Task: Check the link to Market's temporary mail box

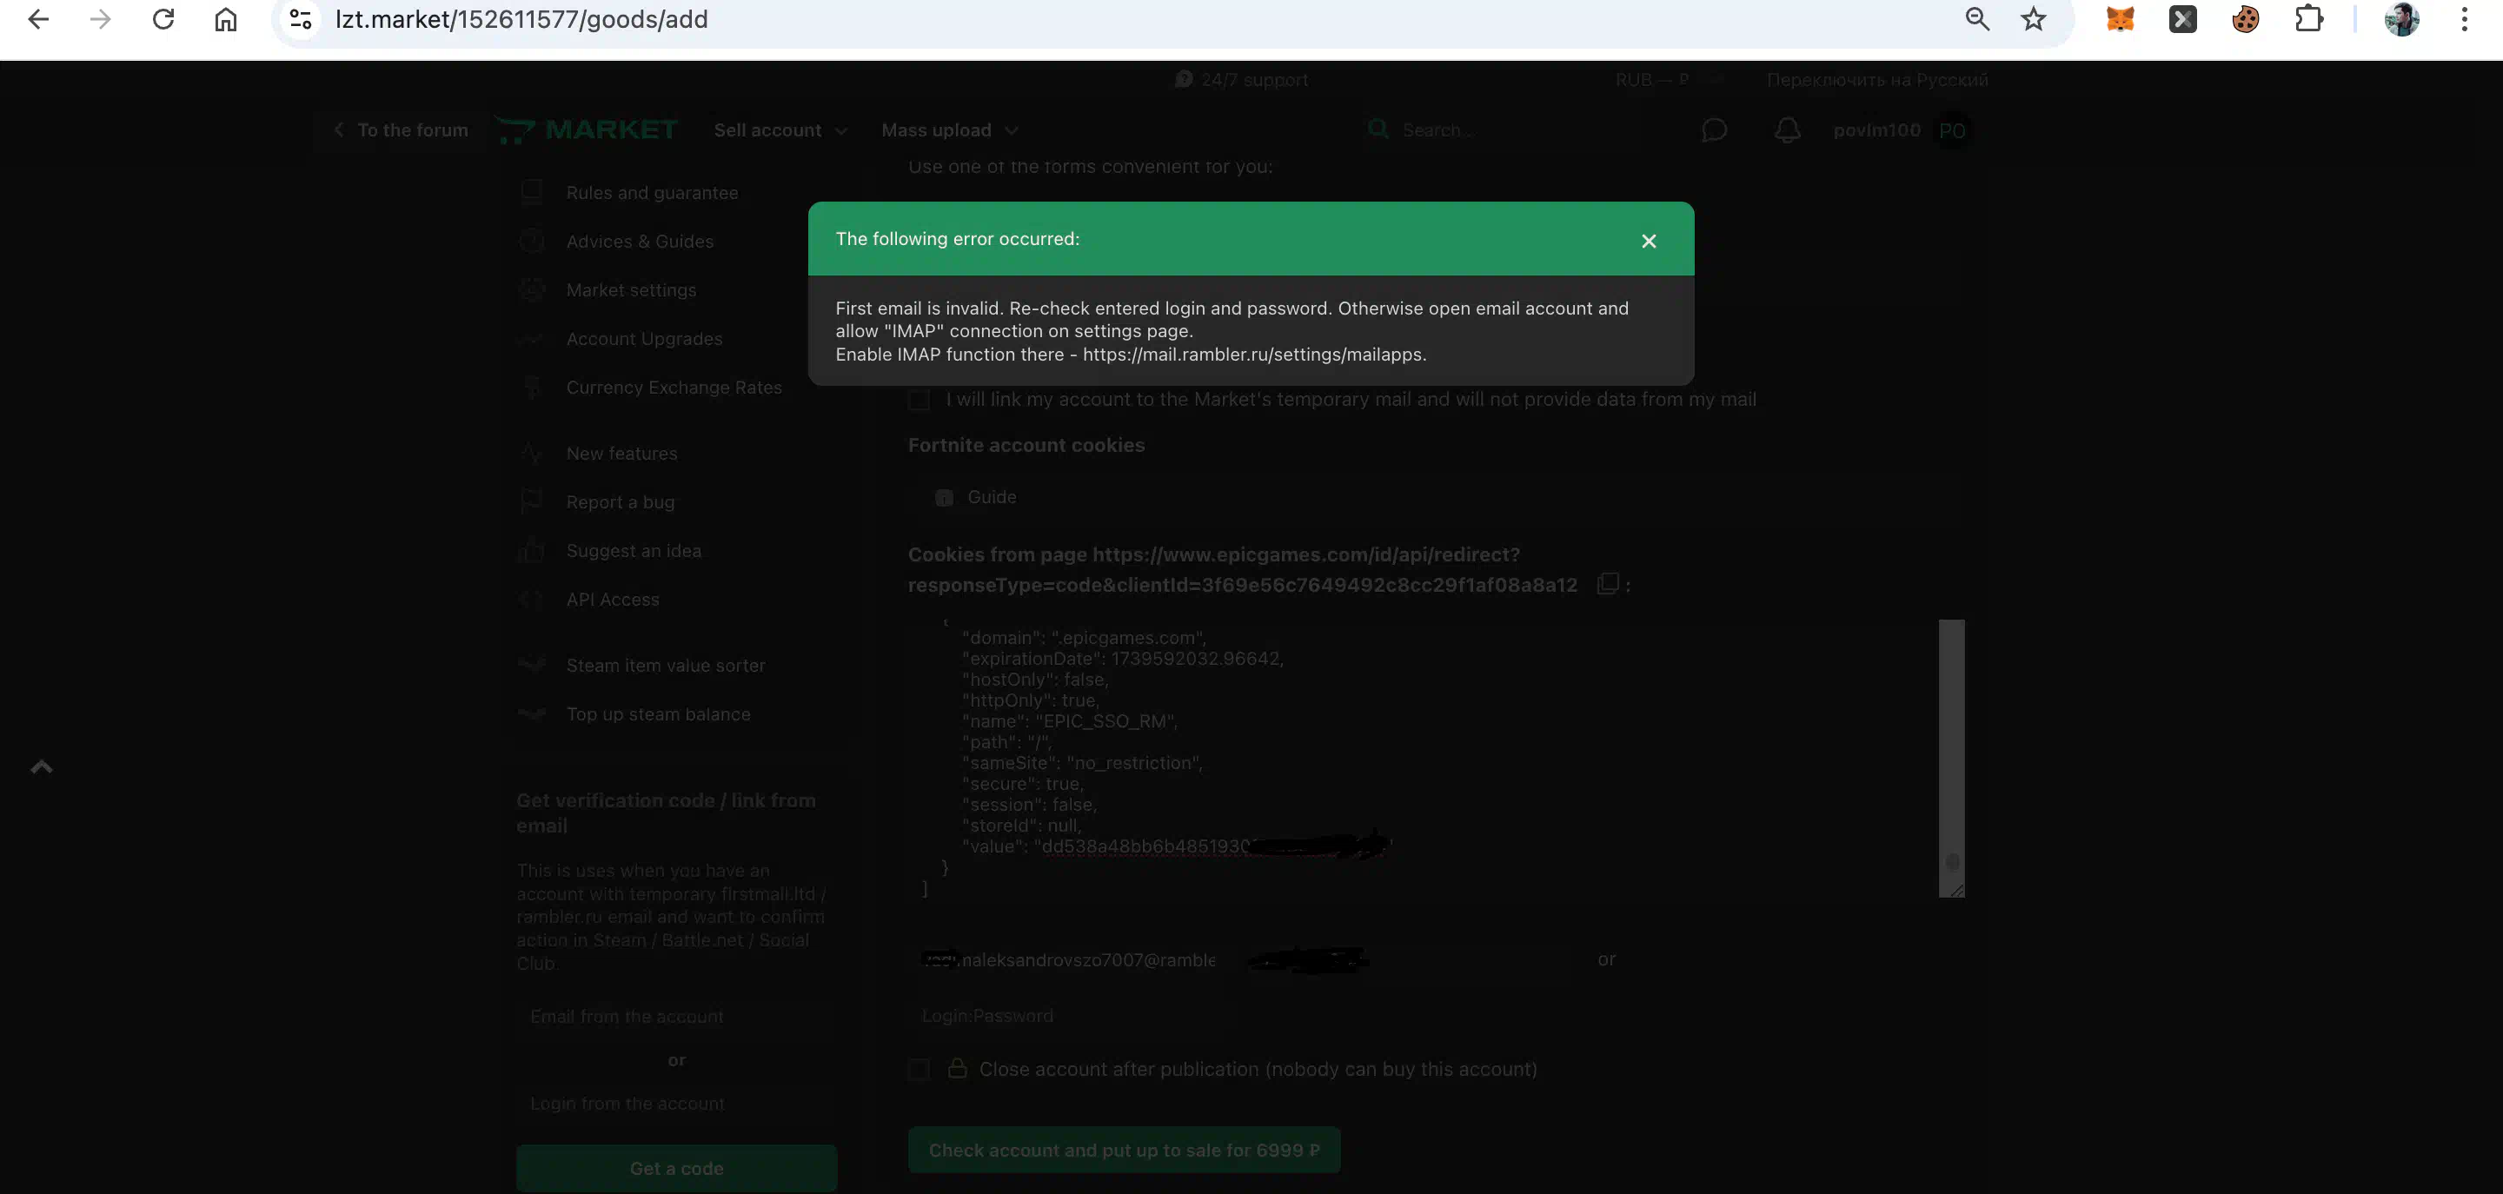Action: click(x=919, y=399)
